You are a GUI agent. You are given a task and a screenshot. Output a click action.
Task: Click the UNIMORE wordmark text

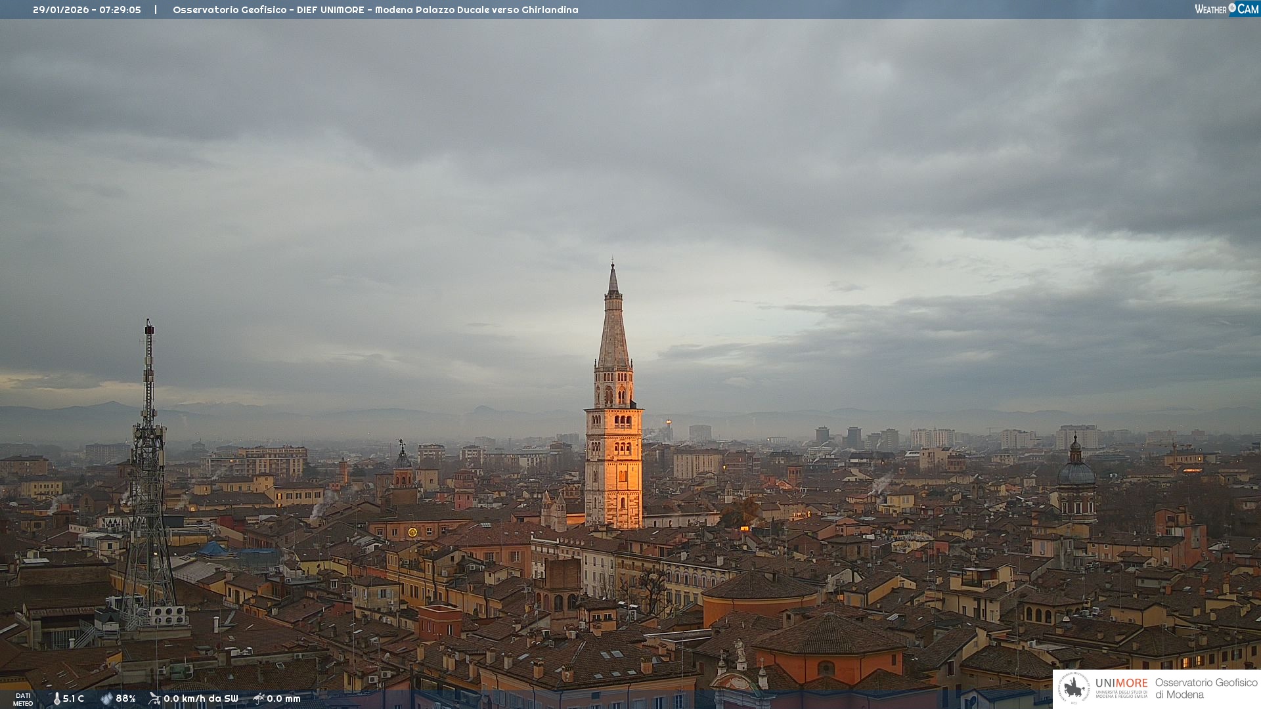pos(1121,683)
